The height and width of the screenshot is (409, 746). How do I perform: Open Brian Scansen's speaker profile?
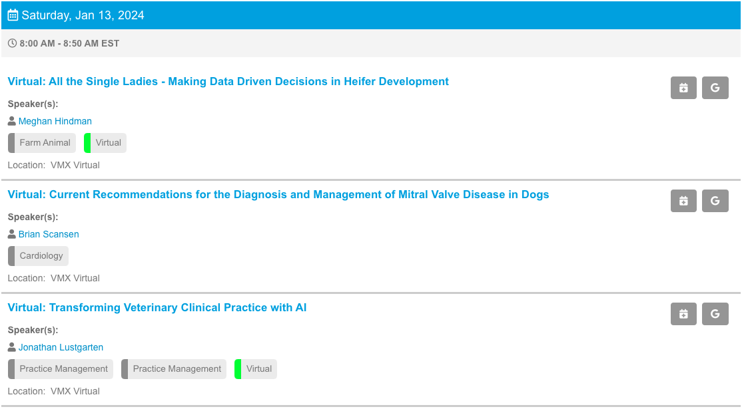coord(49,234)
